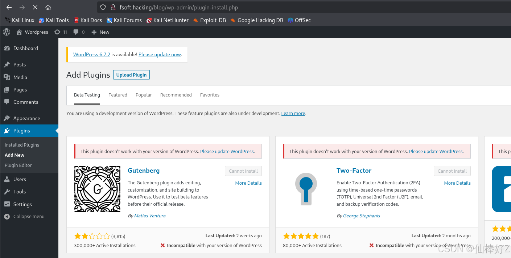Click the WordPress logo in admin bar
This screenshot has height=258, width=511.
(7, 32)
